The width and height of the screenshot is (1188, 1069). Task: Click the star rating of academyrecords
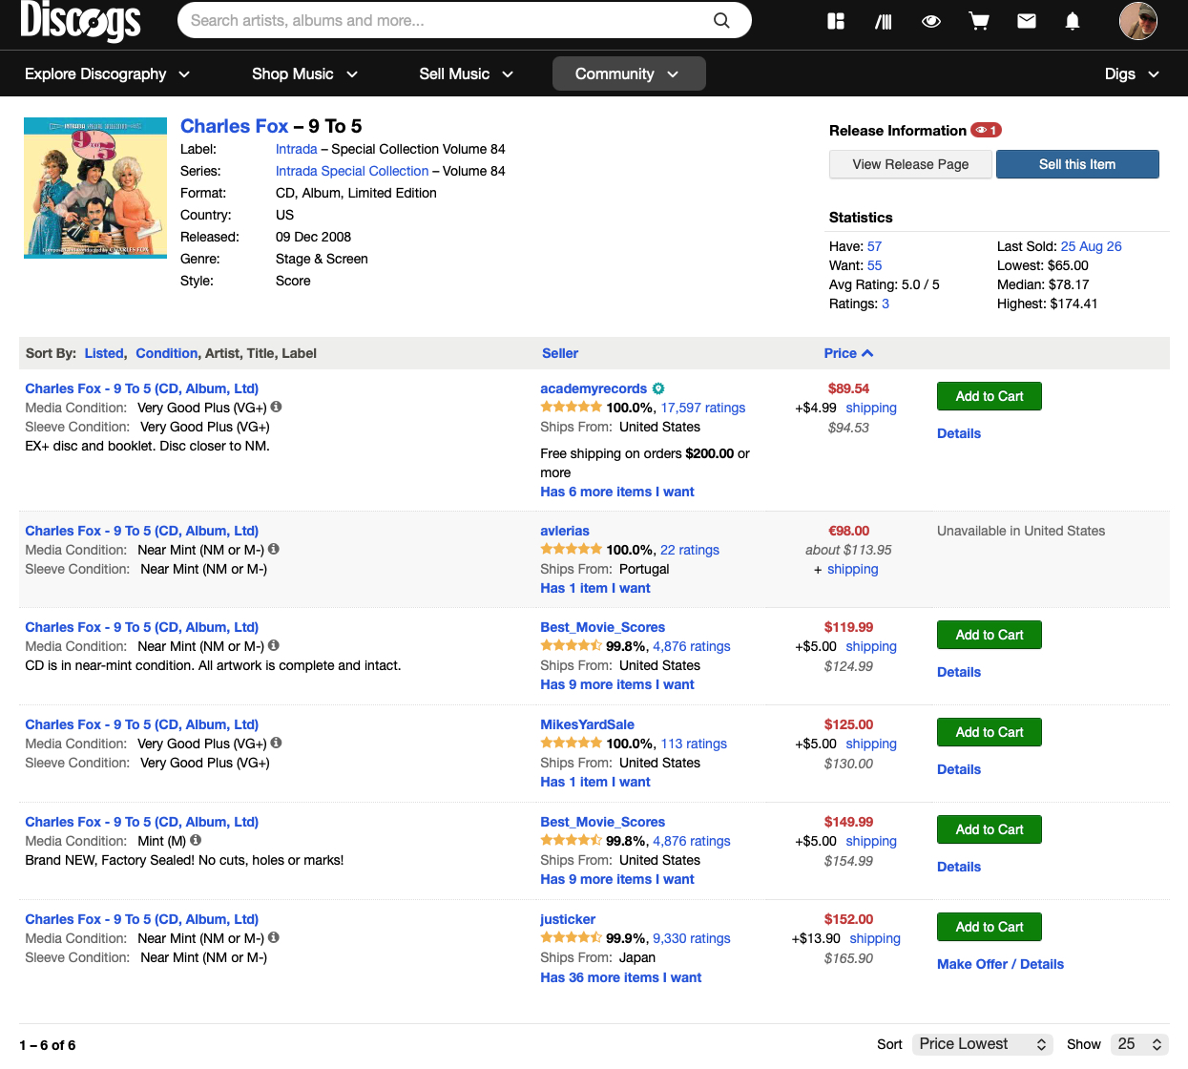571,407
